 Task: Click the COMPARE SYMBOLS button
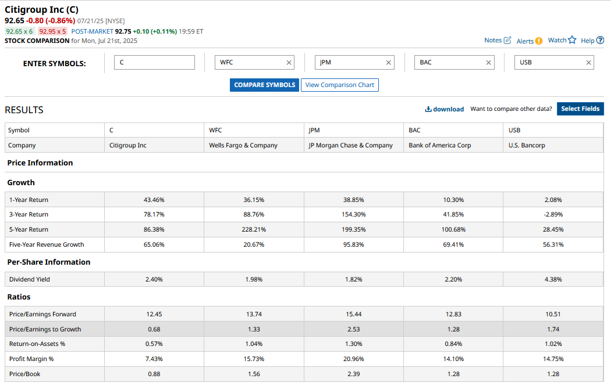pyautogui.click(x=265, y=85)
